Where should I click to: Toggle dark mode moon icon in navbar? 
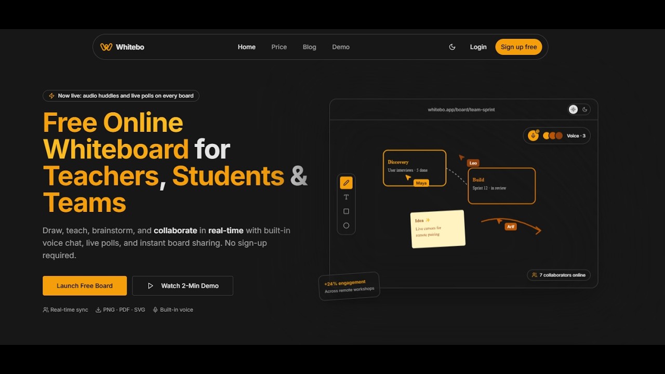pos(452,47)
